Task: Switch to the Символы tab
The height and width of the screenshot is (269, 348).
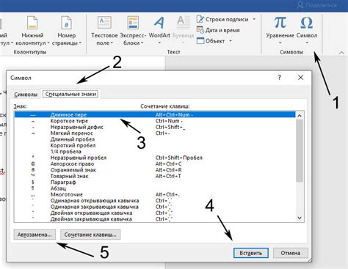Action: point(26,95)
